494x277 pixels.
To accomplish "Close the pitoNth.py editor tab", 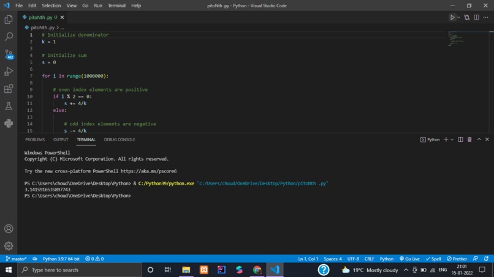I will pyautogui.click(x=62, y=17).
